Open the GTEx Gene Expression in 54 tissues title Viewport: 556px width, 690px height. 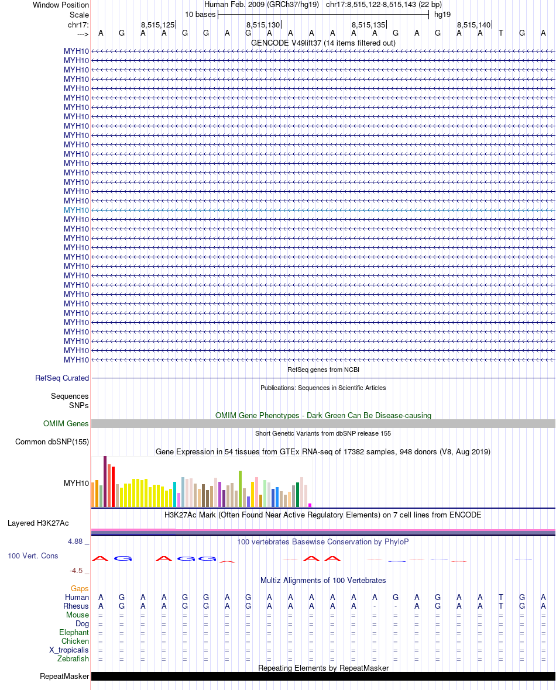coord(323,451)
